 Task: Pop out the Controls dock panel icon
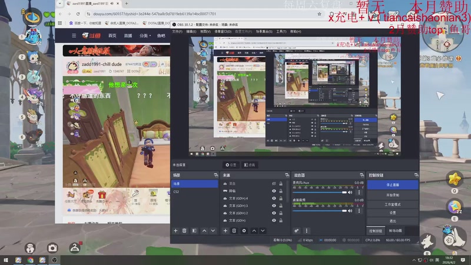(x=416, y=175)
